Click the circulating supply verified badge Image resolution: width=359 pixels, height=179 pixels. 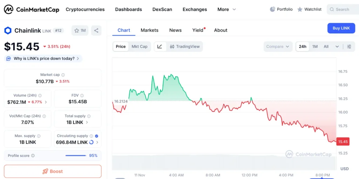click(x=96, y=136)
